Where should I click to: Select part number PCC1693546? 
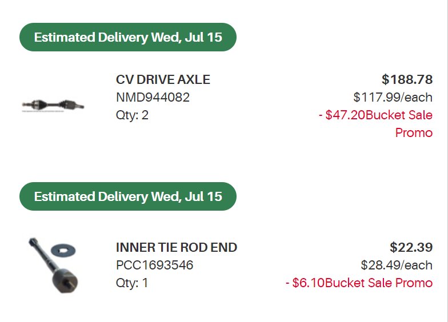[154, 265]
